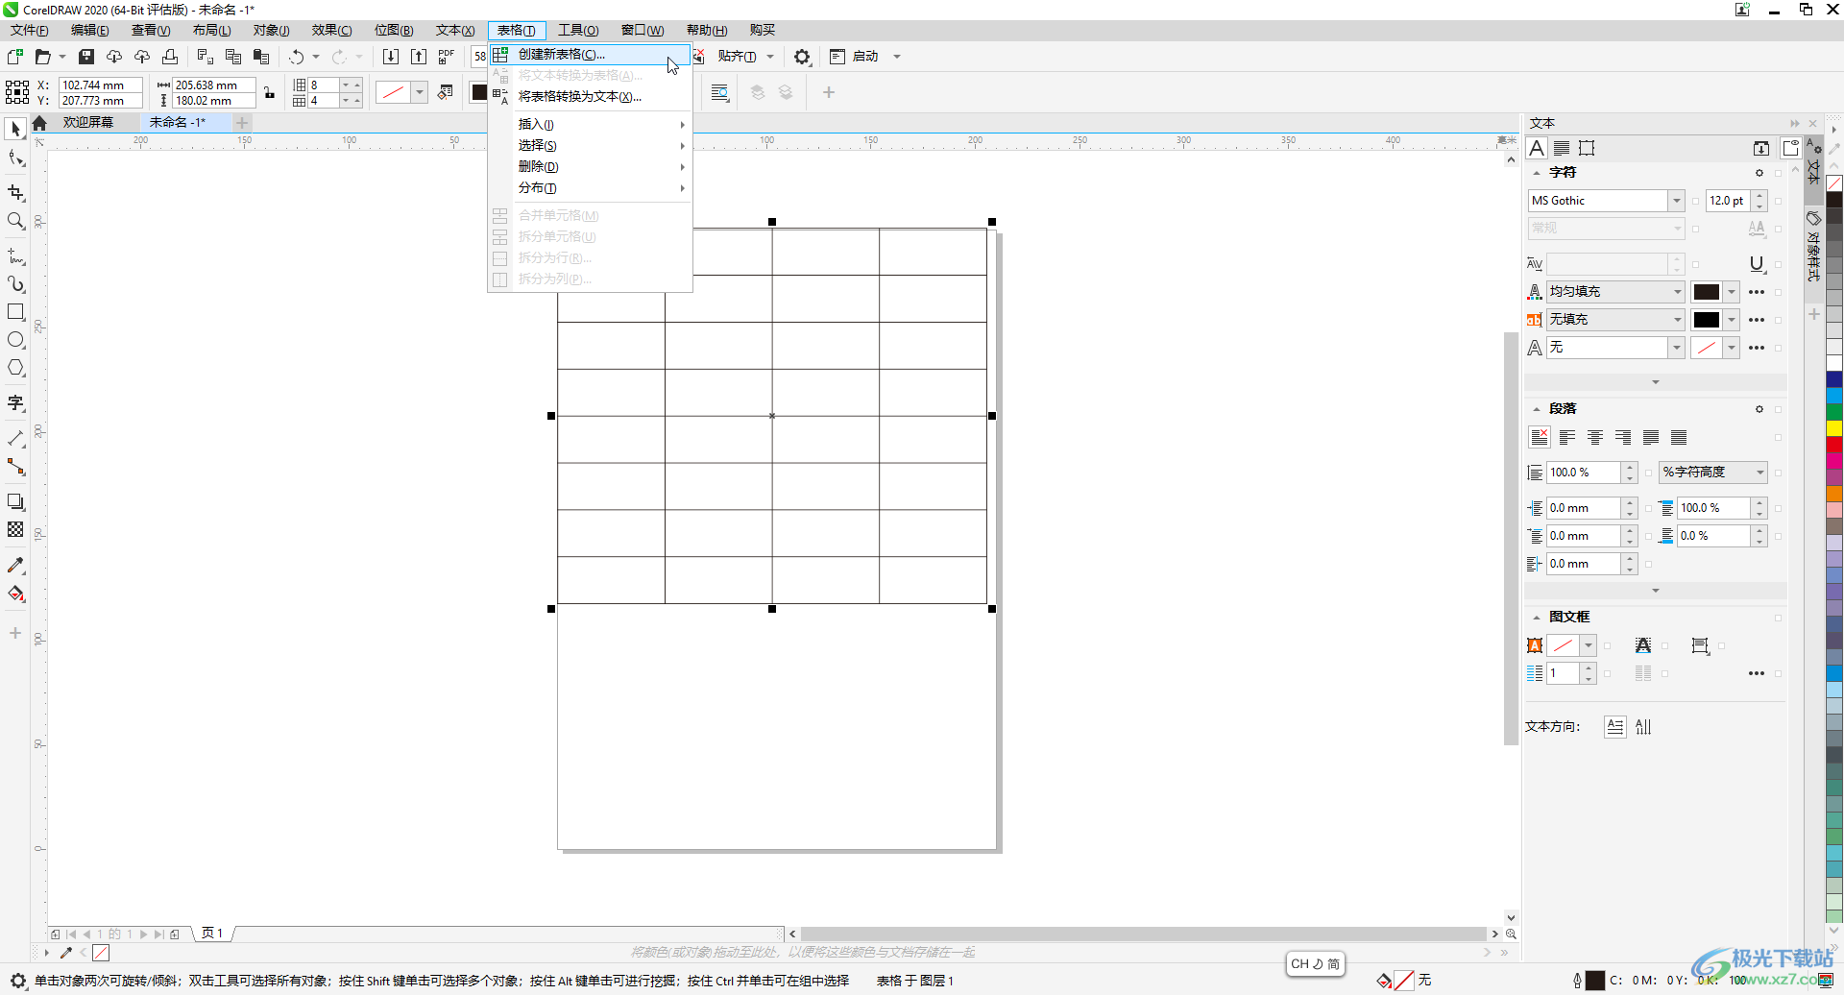Toggle all caps AA button
The image size is (1844, 995).
coord(1757,229)
